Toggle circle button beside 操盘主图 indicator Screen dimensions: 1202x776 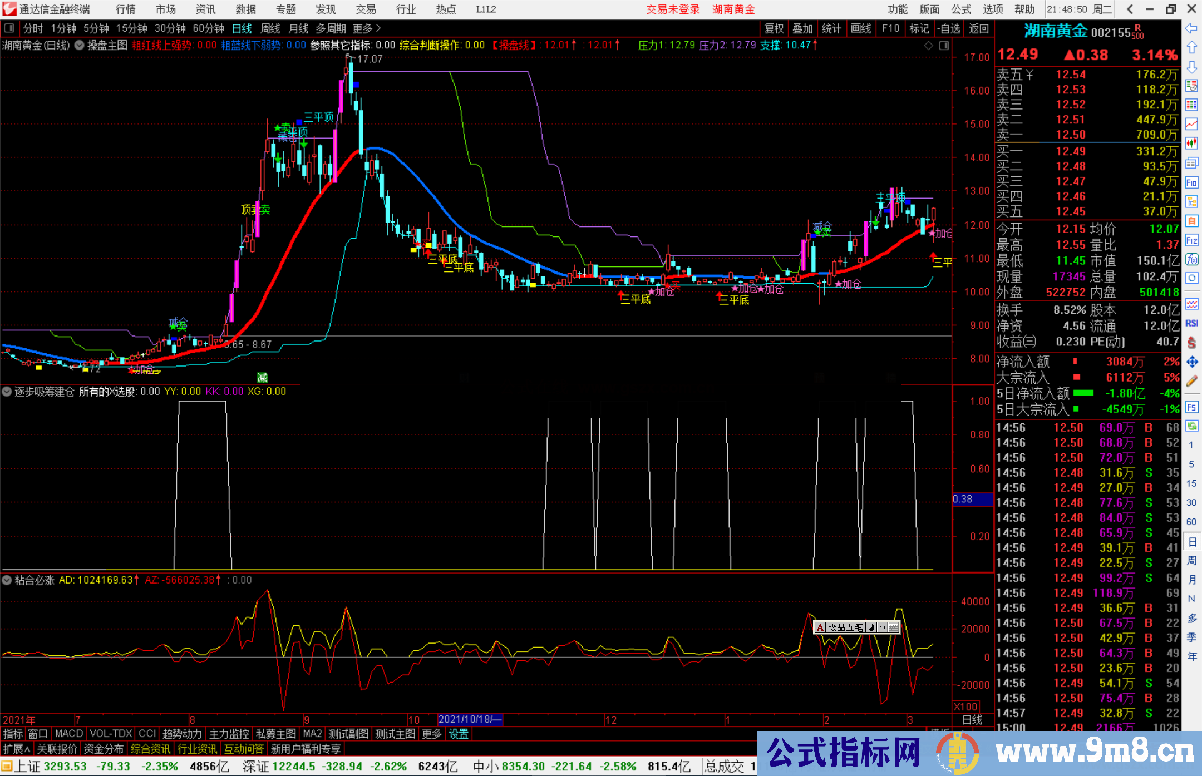tap(80, 45)
